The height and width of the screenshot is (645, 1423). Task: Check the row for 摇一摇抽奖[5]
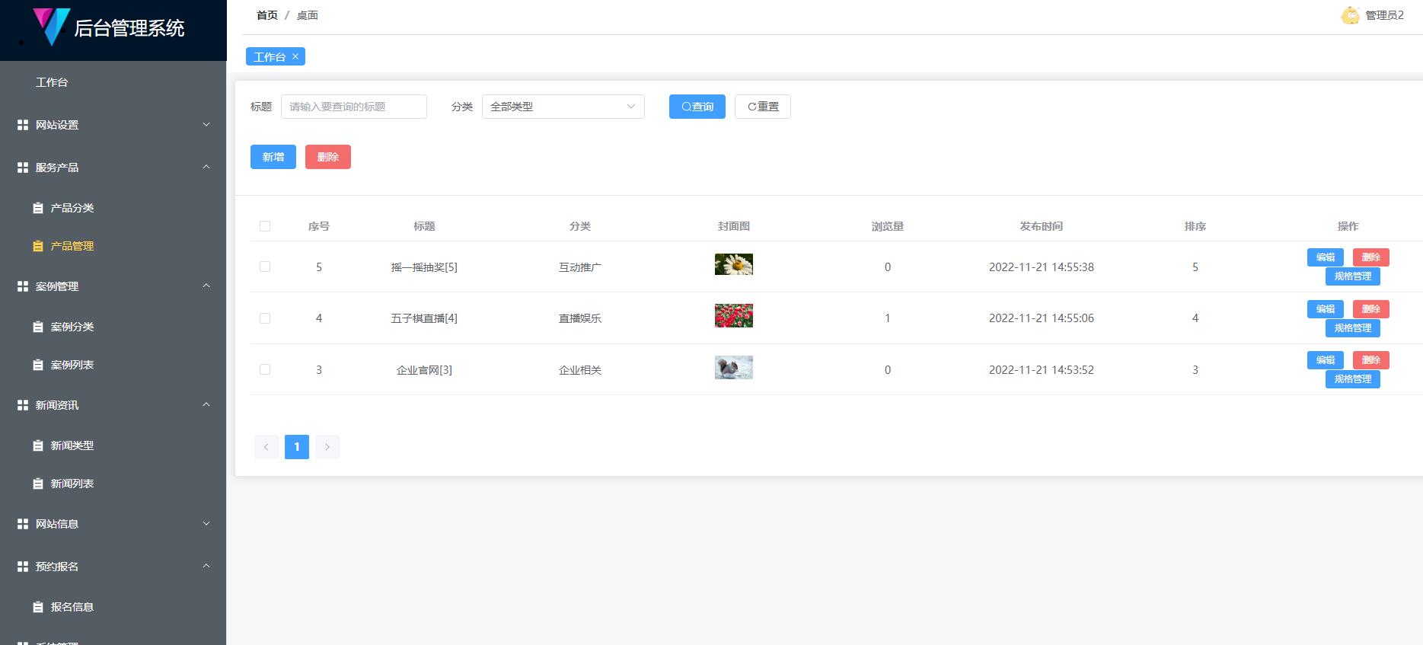click(265, 267)
